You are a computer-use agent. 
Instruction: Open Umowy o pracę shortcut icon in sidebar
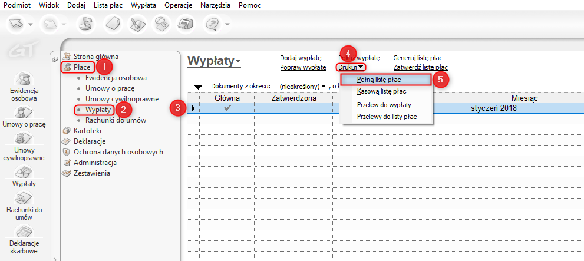click(24, 113)
